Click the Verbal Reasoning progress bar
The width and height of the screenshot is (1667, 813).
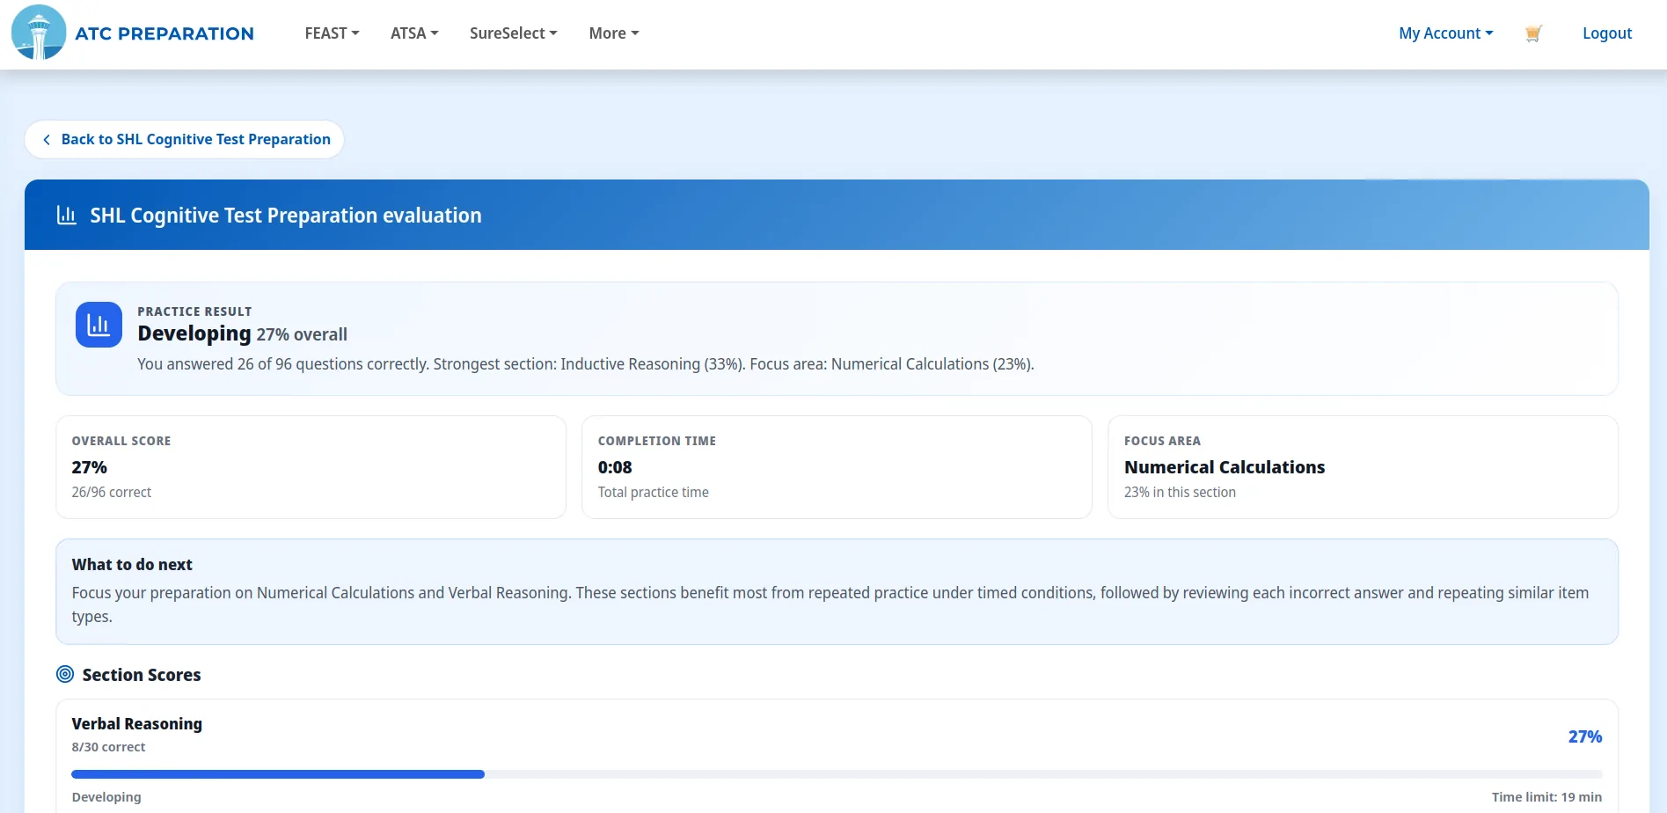[x=837, y=774]
